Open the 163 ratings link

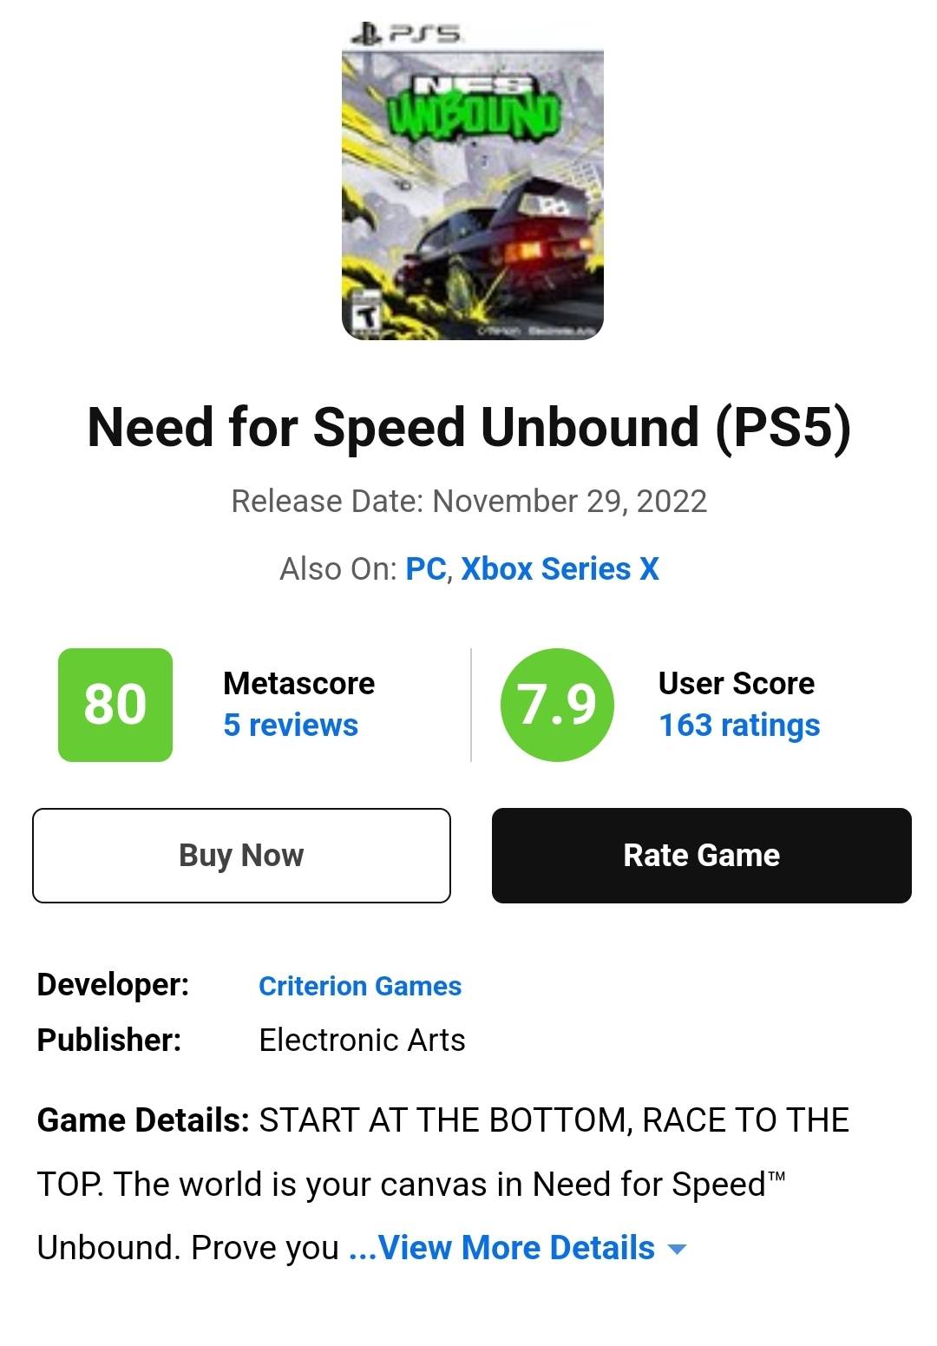pyautogui.click(x=738, y=726)
